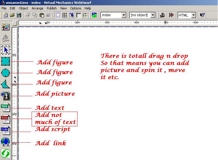
Task: Open the Arrange menu
Action: 37,8
